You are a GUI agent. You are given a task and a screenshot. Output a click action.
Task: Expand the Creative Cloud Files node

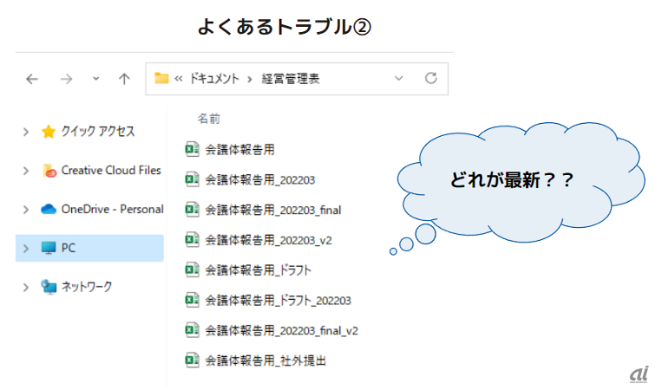pos(26,171)
